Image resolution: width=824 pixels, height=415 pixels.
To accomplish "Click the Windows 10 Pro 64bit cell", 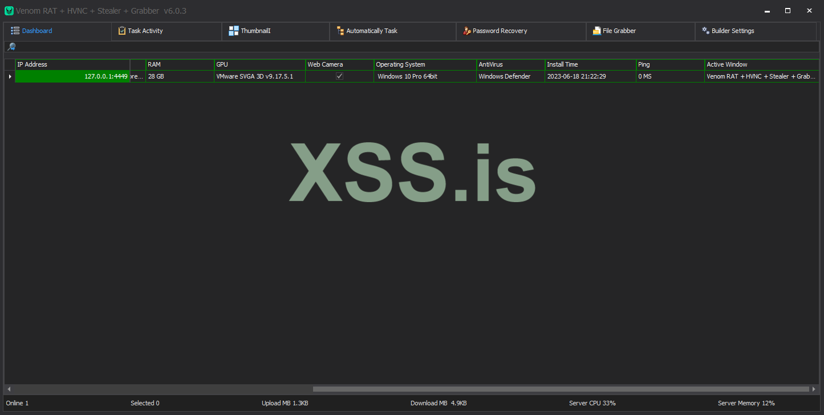I will 425,76.
